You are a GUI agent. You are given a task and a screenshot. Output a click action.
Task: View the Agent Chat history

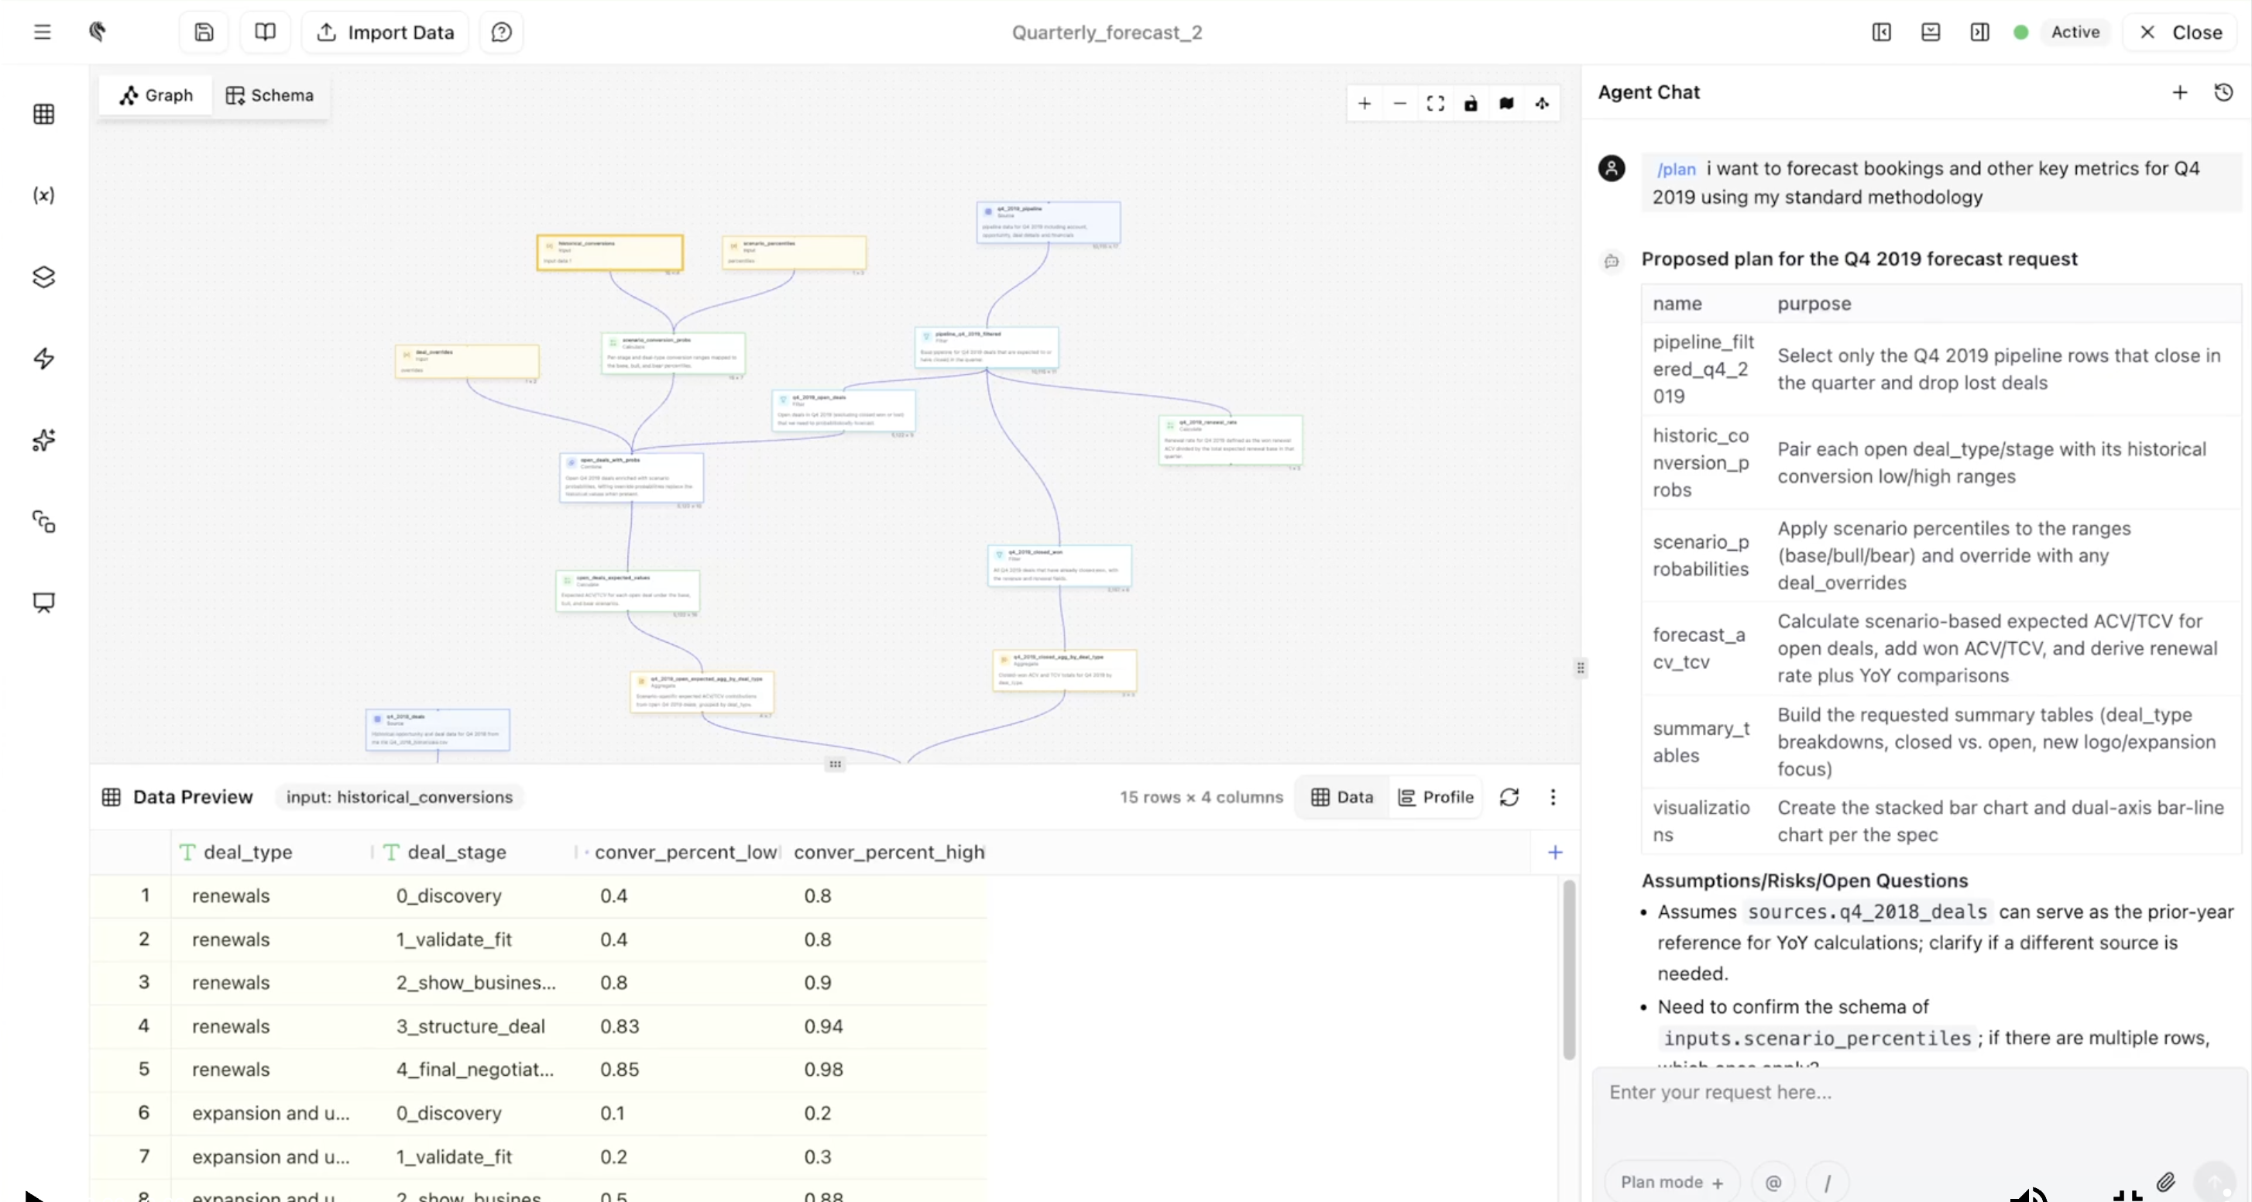point(2223,92)
